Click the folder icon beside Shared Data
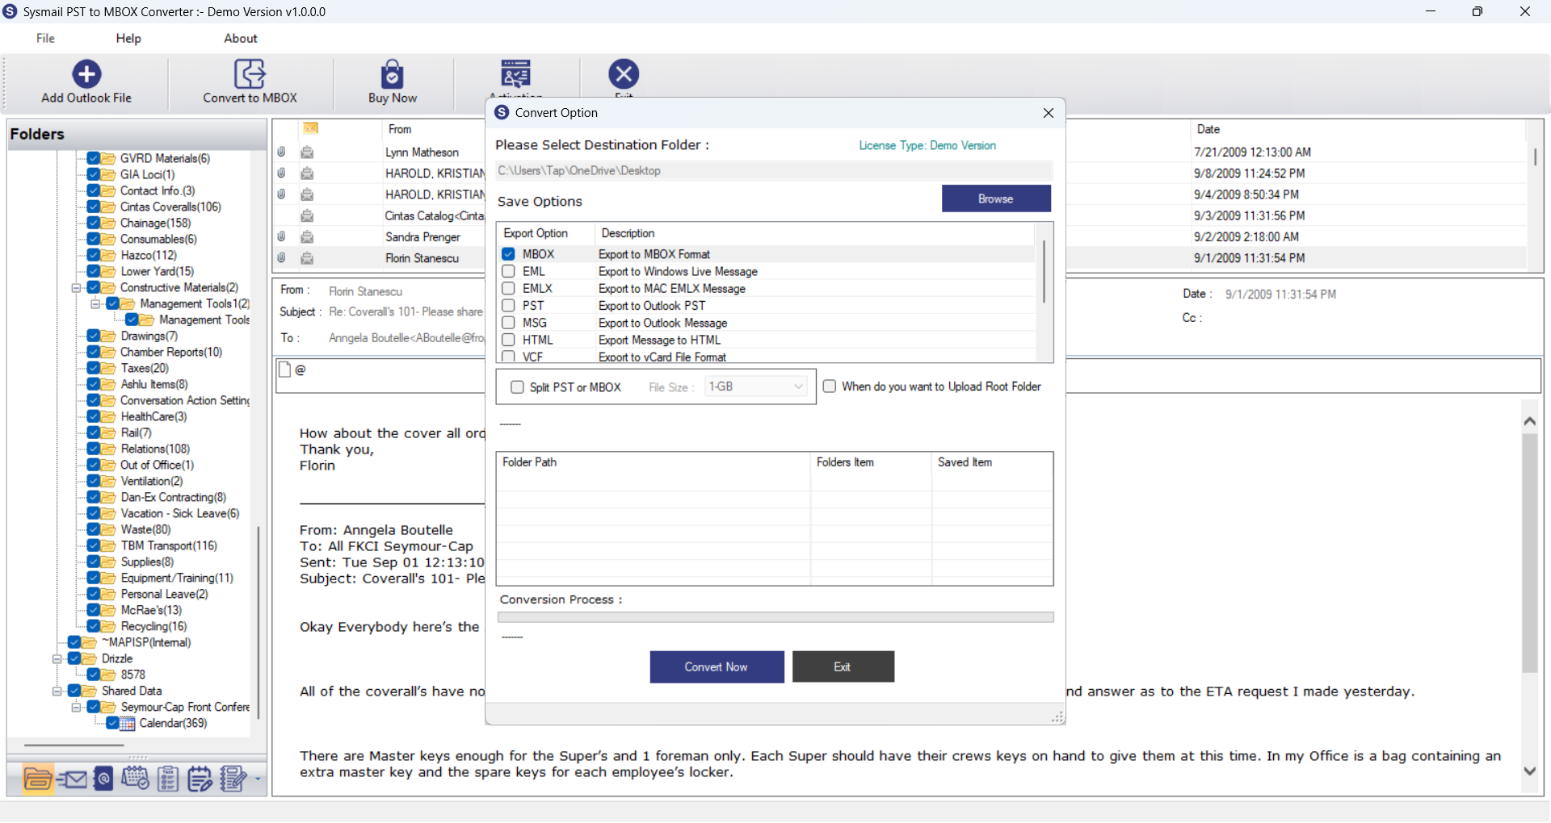 [x=89, y=691]
